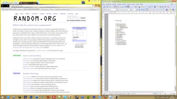
Task: Toggle STD selection mode in status bar
Action: click(x=132, y=94)
